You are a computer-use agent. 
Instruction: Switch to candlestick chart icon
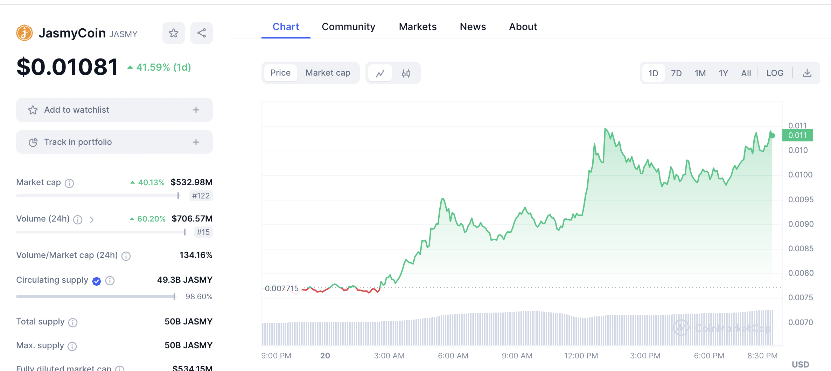click(x=406, y=73)
